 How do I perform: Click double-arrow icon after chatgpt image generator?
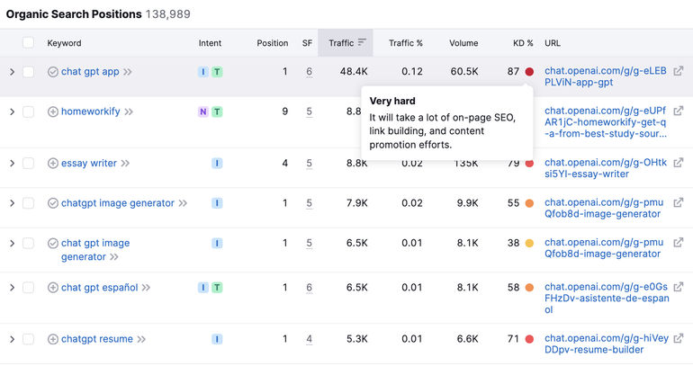coord(183,203)
